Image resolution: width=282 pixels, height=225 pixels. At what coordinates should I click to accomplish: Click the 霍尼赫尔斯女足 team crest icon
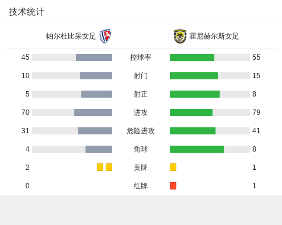(180, 36)
